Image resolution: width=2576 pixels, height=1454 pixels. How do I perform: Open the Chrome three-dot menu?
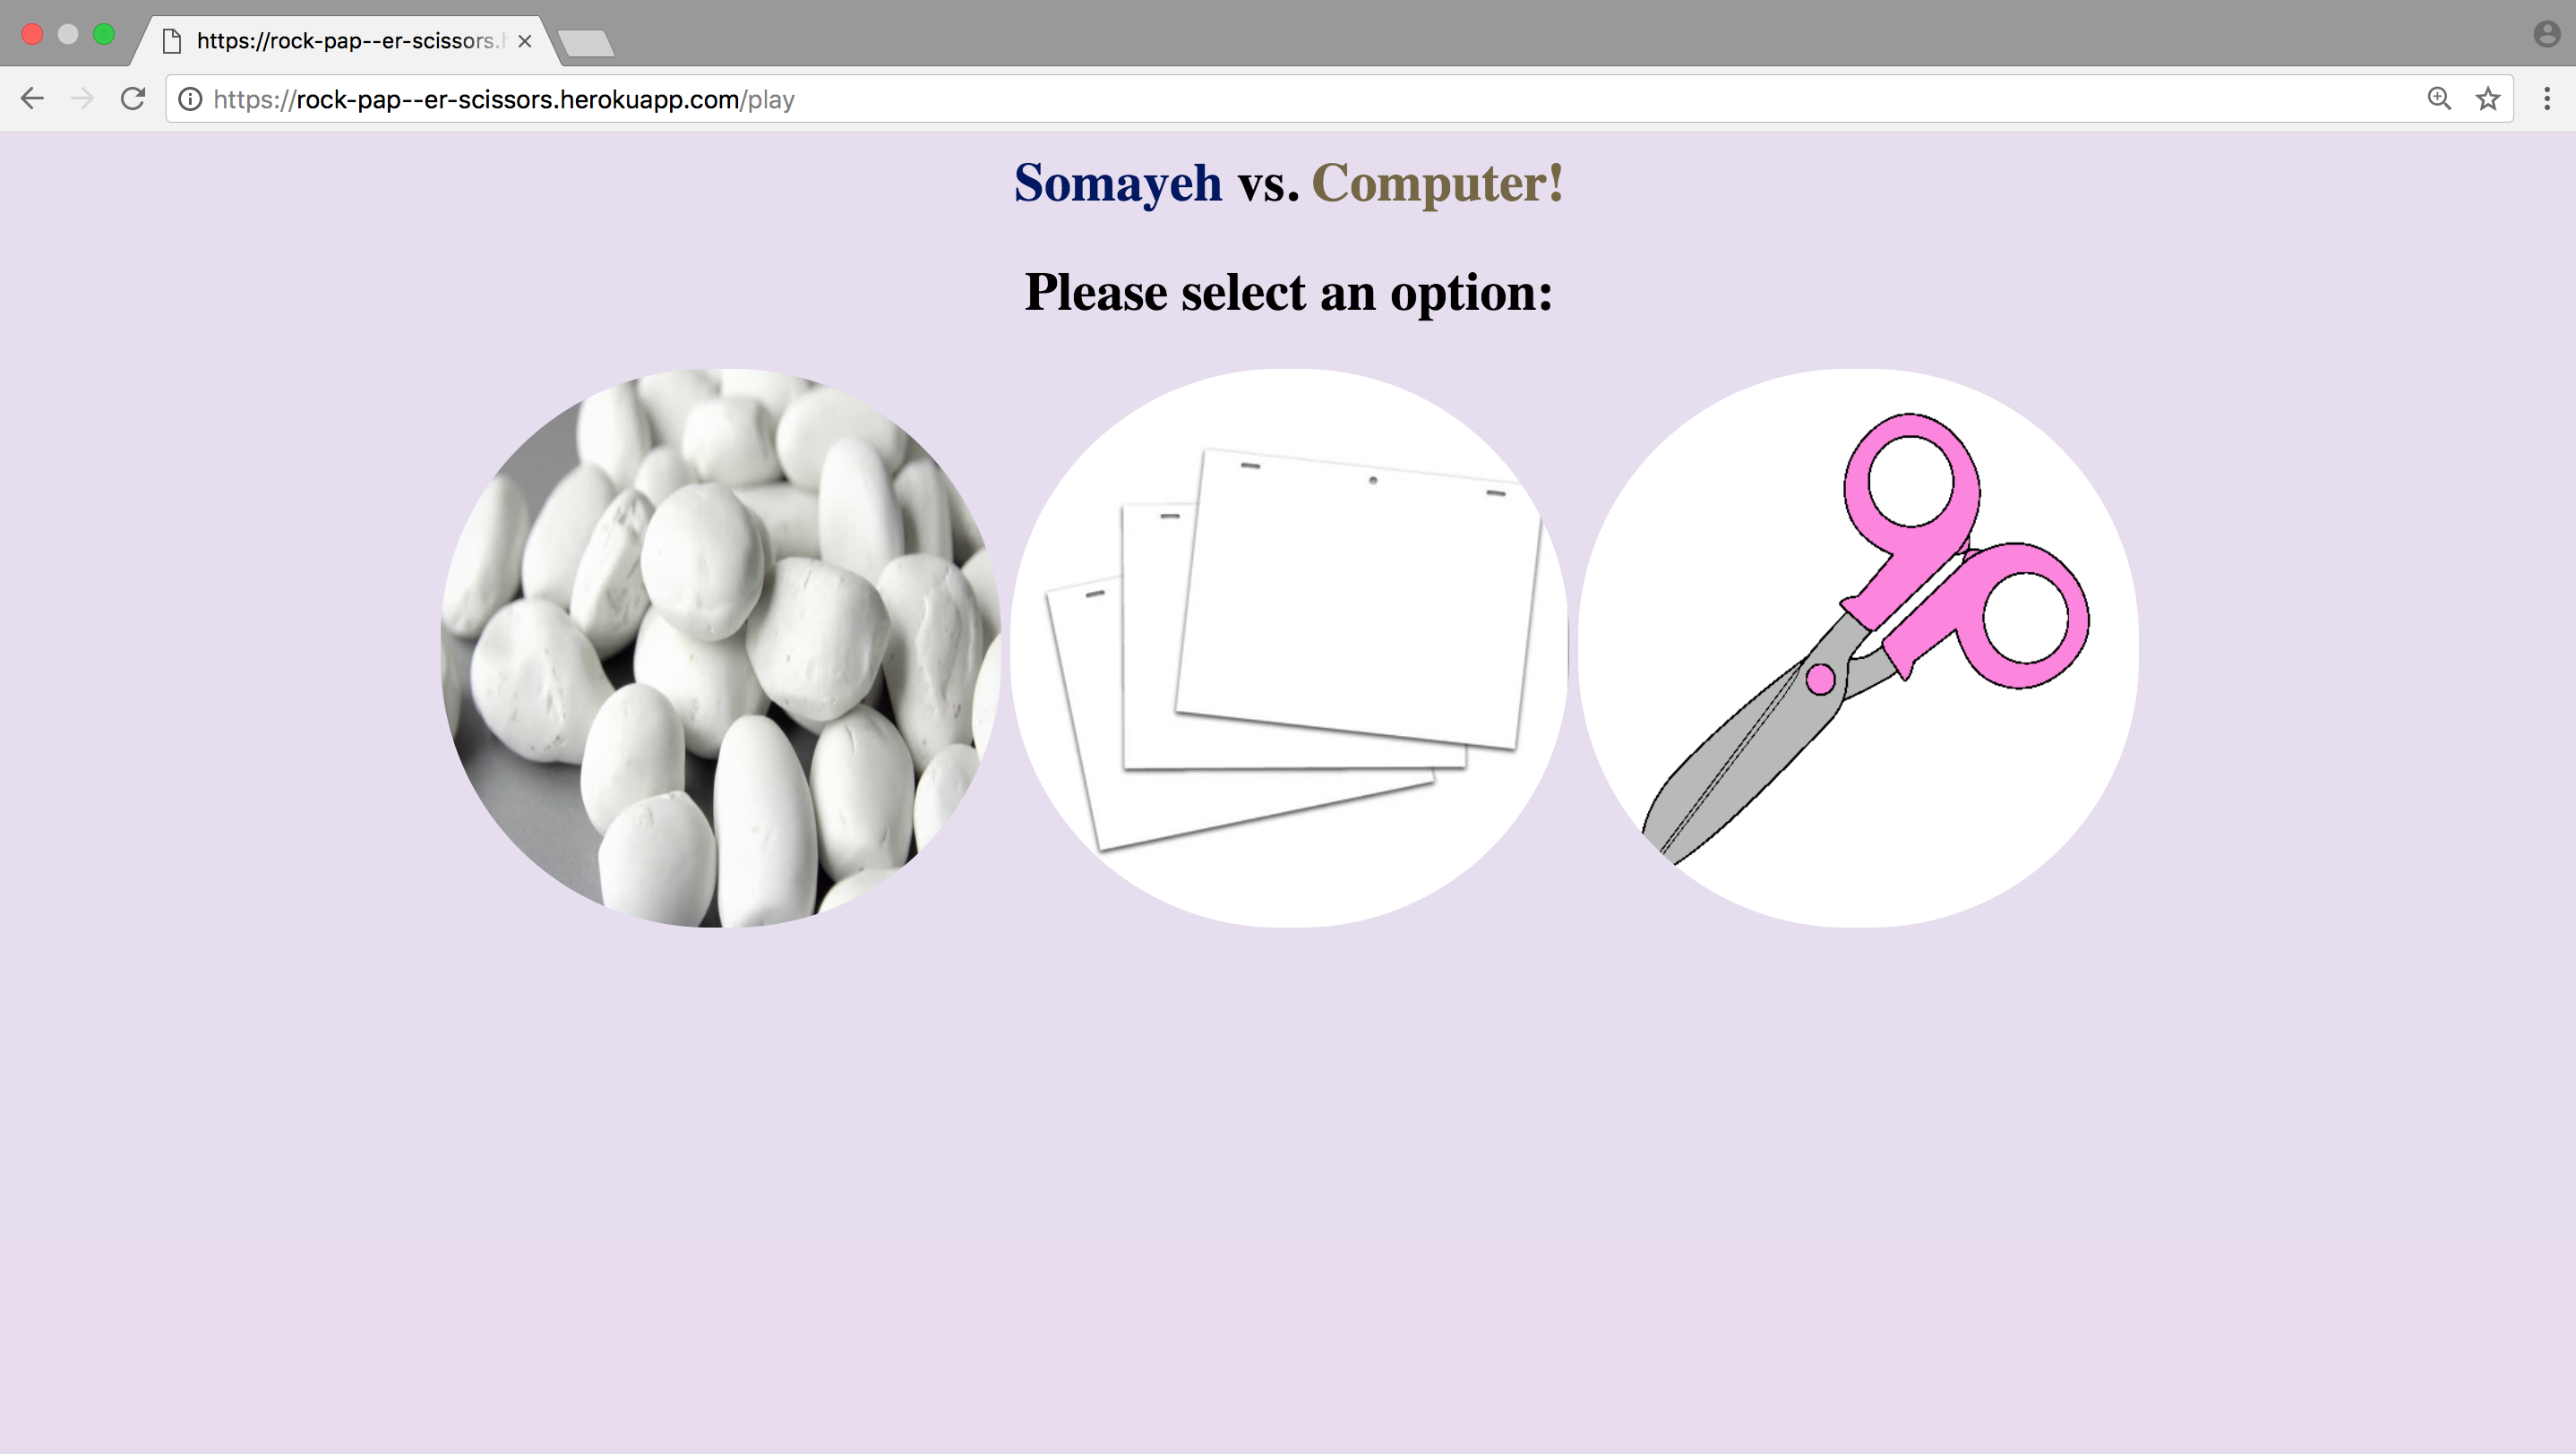[x=2547, y=98]
